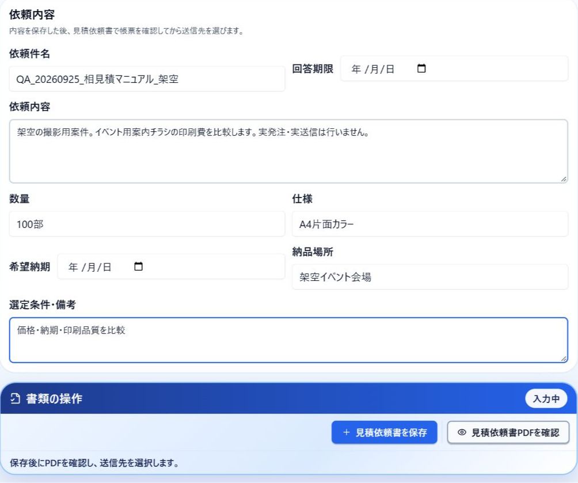Edit the 依頼内容 text area
The width and height of the screenshot is (578, 483).
(288, 151)
